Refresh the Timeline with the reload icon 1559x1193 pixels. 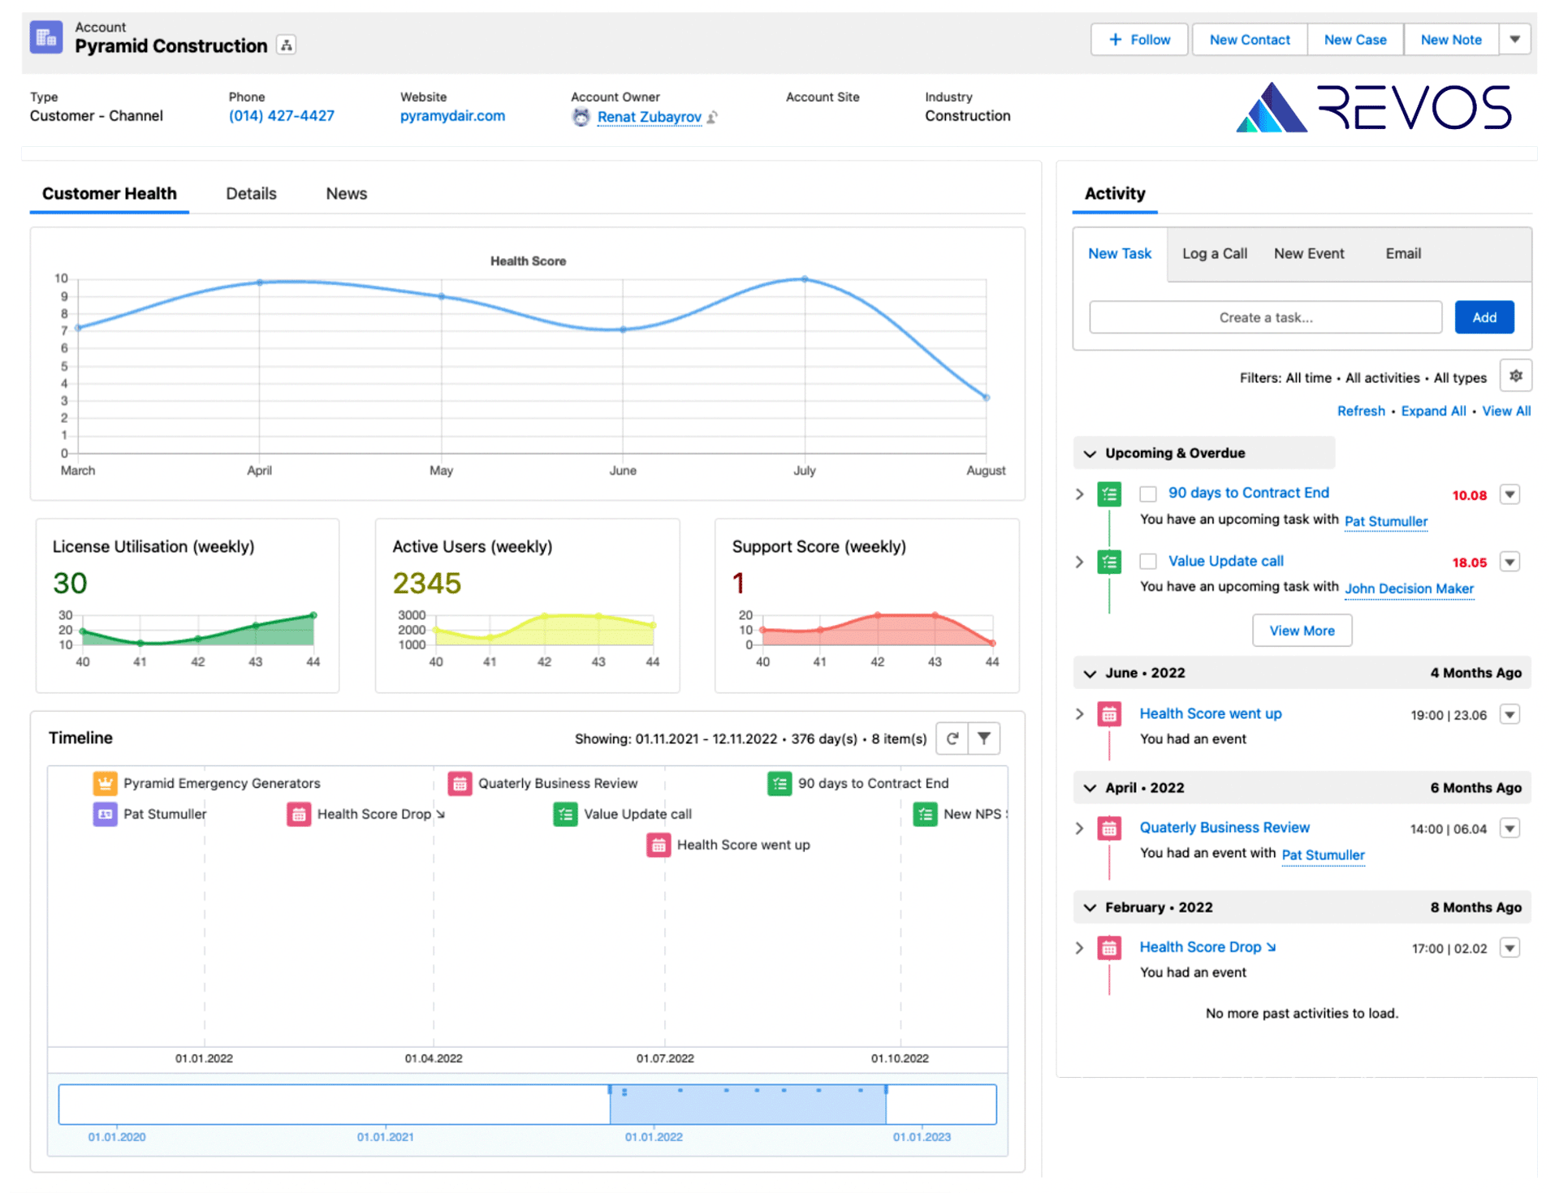(952, 739)
